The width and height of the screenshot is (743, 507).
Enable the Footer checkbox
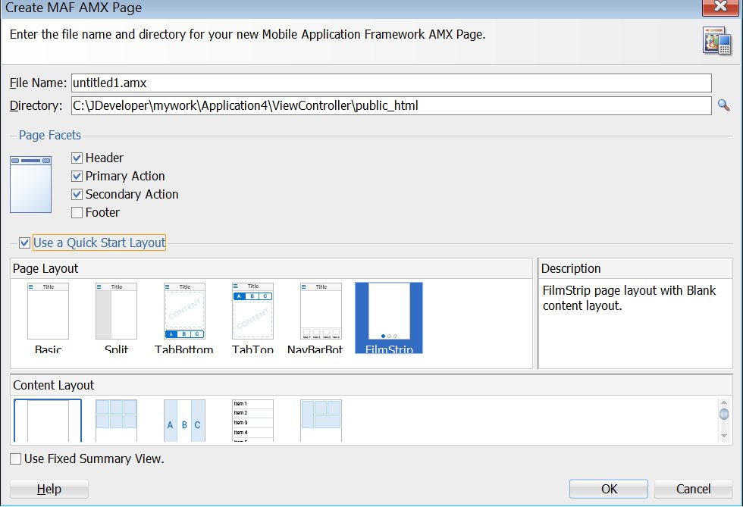[77, 213]
